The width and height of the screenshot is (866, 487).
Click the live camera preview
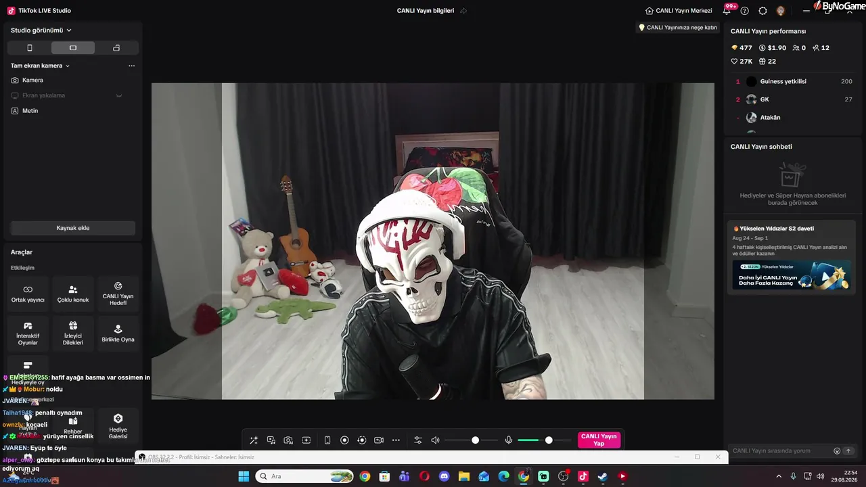(433, 241)
